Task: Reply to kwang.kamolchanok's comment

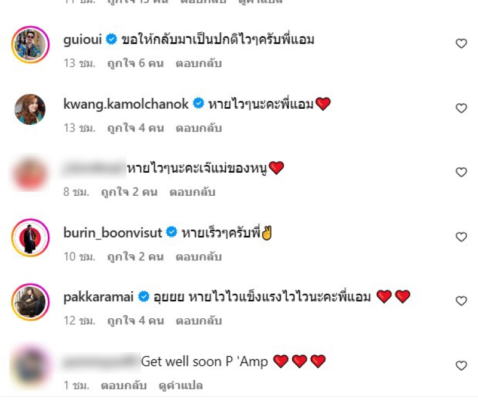Action: click(198, 128)
